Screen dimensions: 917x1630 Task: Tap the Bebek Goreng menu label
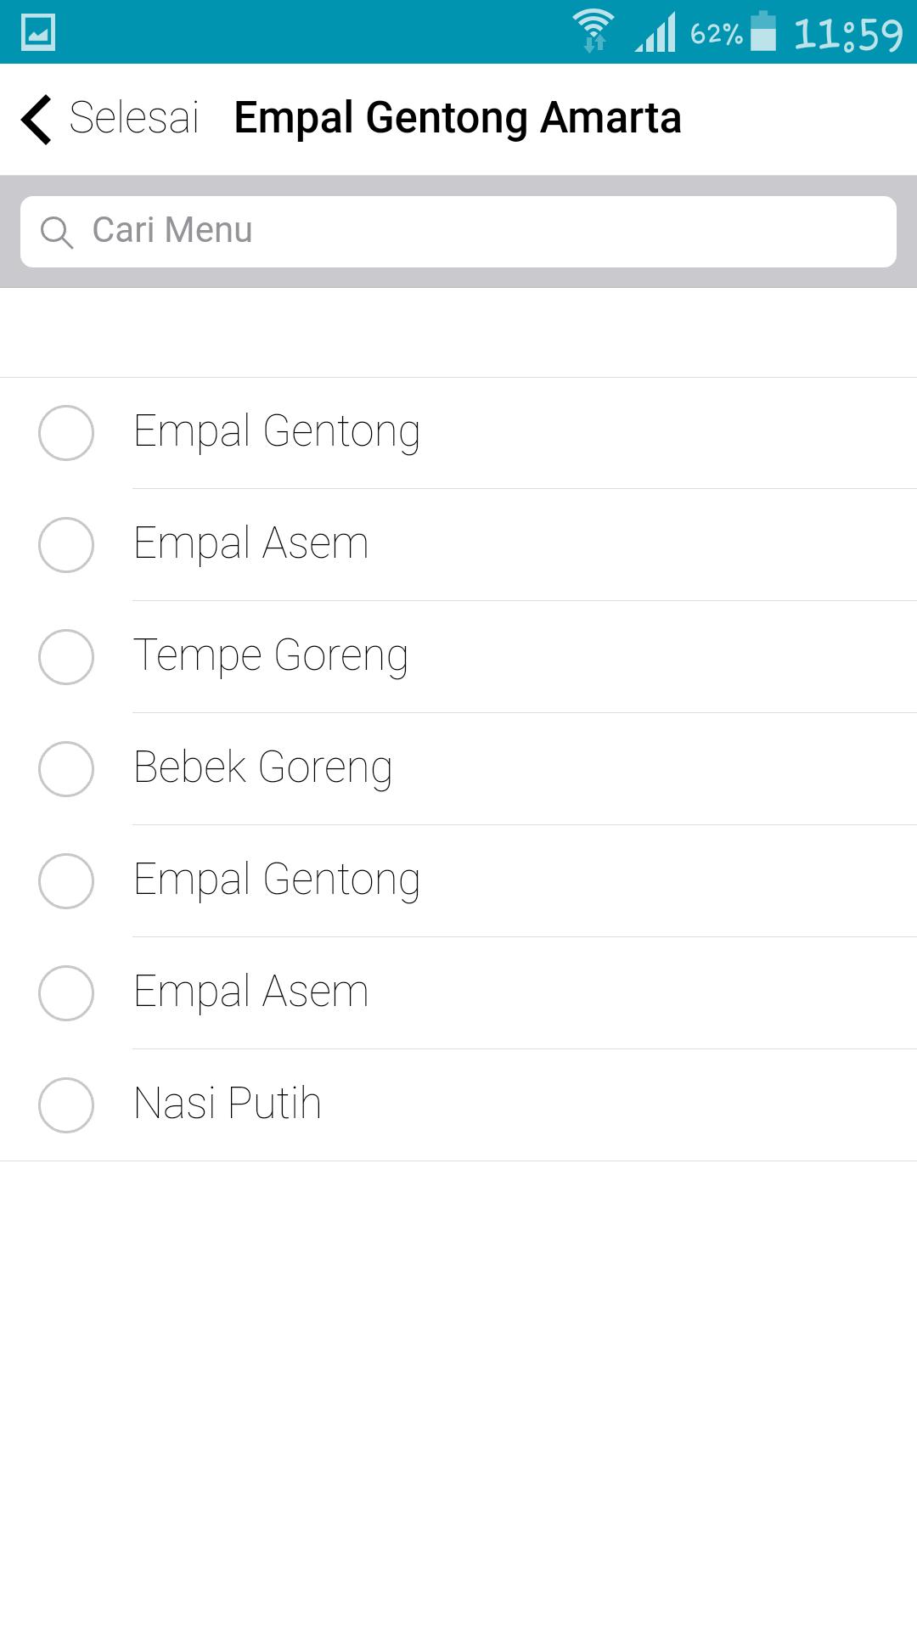[x=263, y=768]
